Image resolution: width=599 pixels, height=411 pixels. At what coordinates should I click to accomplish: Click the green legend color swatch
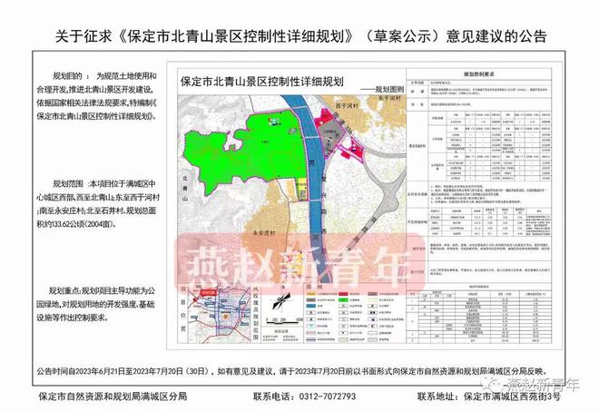[x=343, y=299]
